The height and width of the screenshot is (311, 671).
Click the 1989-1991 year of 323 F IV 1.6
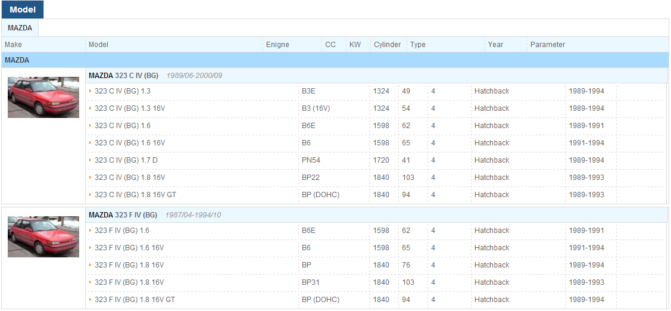586,231
